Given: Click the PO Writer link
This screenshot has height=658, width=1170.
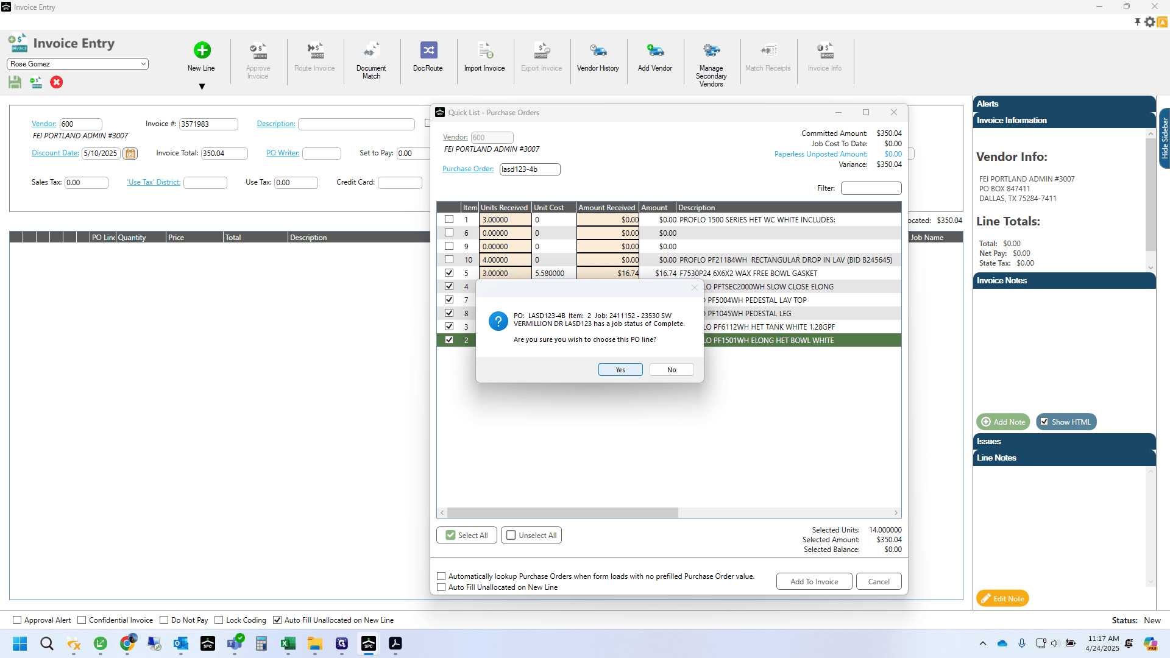Looking at the screenshot, I should [283, 153].
